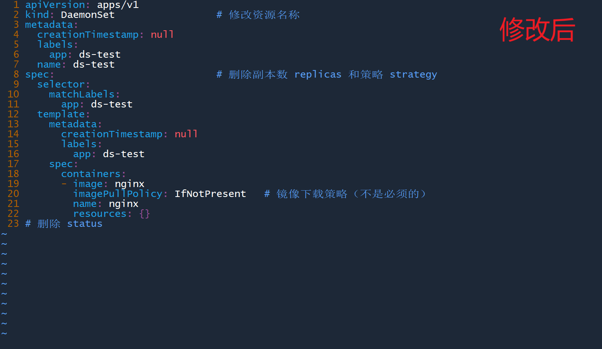Click the imagePullPolicy key
The image size is (602, 349).
point(118,194)
